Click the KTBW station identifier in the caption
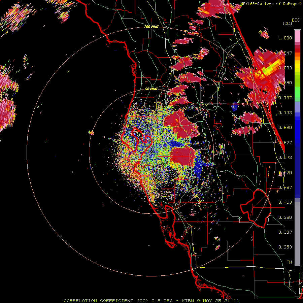 point(189,301)
